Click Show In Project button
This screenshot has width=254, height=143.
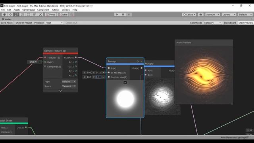coord(24,23)
